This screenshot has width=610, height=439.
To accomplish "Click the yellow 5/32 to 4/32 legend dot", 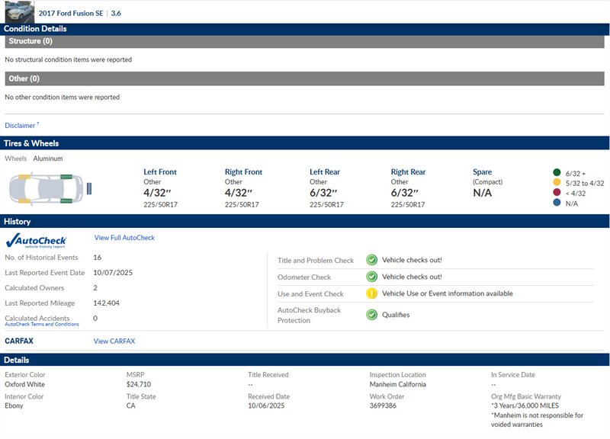I will 557,183.
